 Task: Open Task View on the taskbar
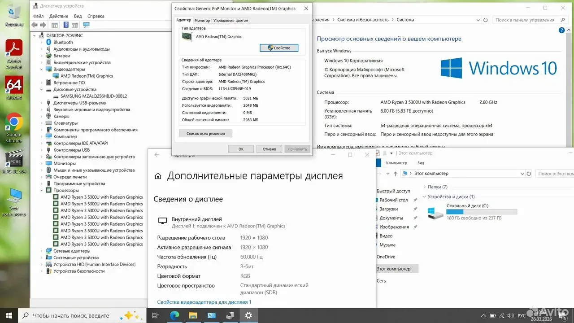(x=156, y=315)
